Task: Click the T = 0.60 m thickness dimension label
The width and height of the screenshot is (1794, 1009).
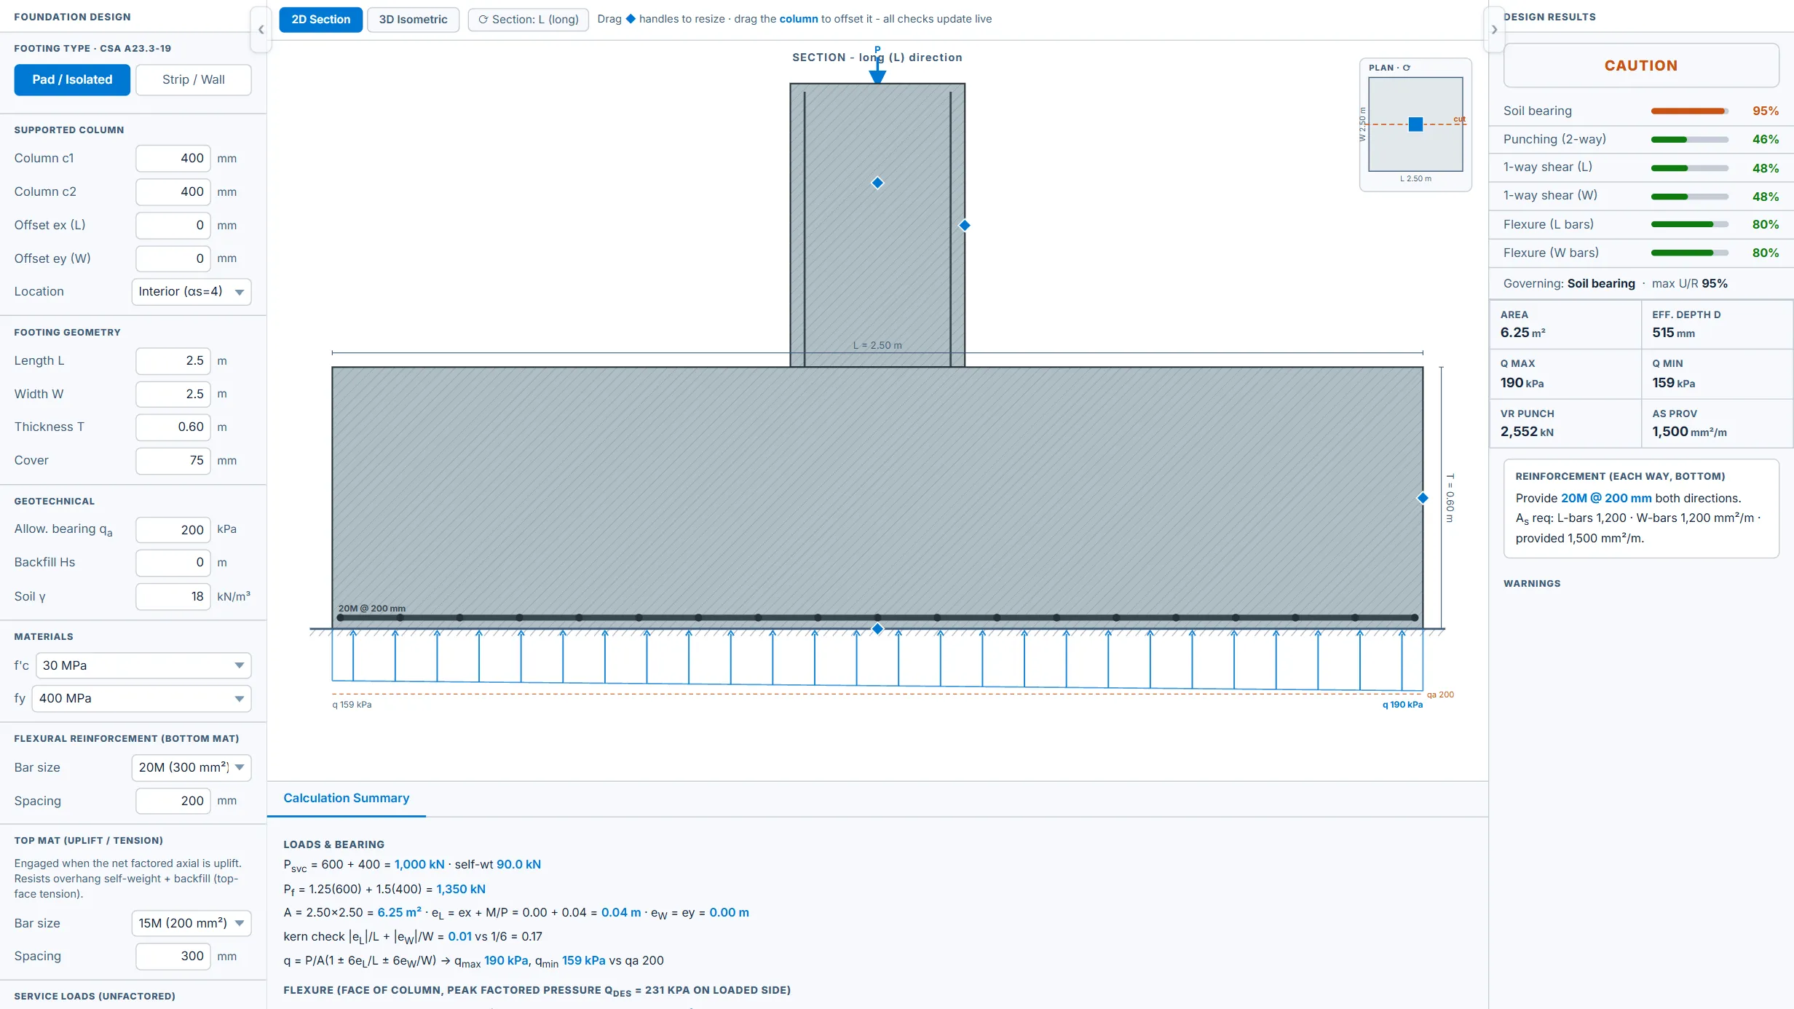Action: [1450, 498]
